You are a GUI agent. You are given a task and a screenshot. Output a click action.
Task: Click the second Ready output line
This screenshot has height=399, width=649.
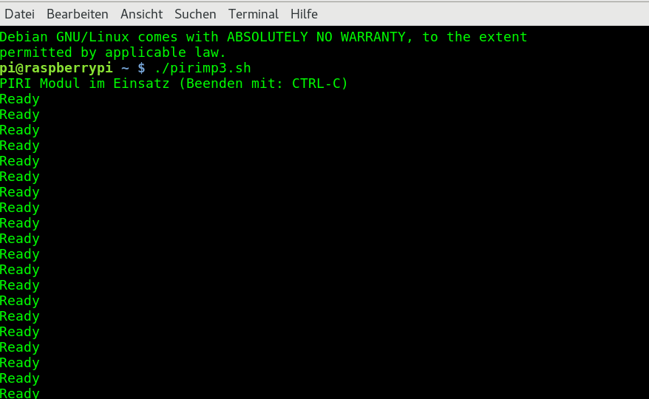tap(20, 115)
